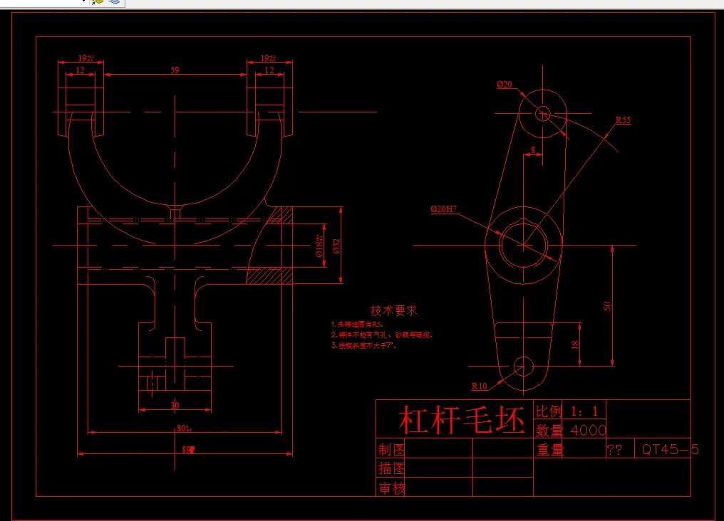Image resolution: width=724 pixels, height=521 pixels.
Task: Select the 技术要求 heading text
Action: pyautogui.click(x=394, y=310)
